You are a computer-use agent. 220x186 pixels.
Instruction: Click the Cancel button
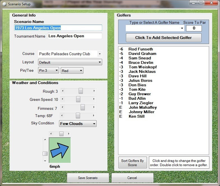point(132,178)
